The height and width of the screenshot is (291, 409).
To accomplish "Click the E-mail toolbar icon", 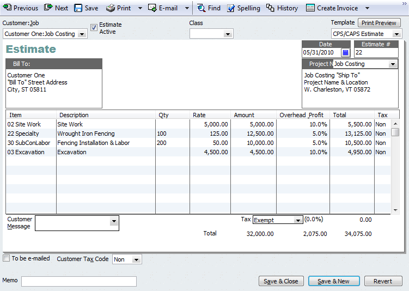I will click(x=152, y=8).
